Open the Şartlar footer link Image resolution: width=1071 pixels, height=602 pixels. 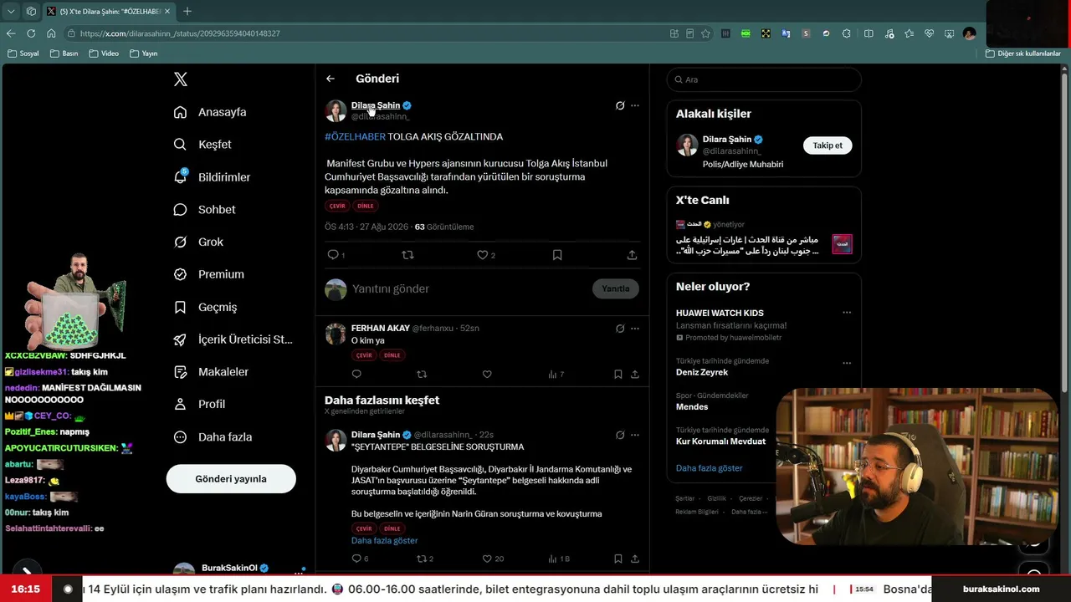click(x=685, y=498)
